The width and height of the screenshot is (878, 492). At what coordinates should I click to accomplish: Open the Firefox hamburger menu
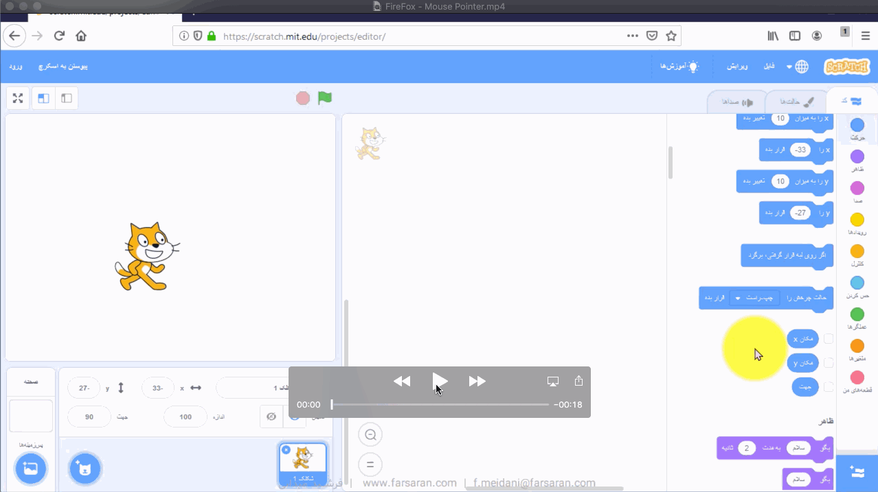865,36
